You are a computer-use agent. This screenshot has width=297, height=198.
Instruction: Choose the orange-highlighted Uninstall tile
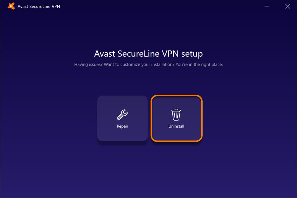[x=176, y=118]
